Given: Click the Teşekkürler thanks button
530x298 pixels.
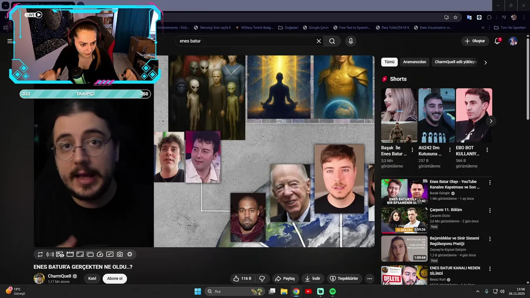Looking at the screenshot, I should click(344, 279).
